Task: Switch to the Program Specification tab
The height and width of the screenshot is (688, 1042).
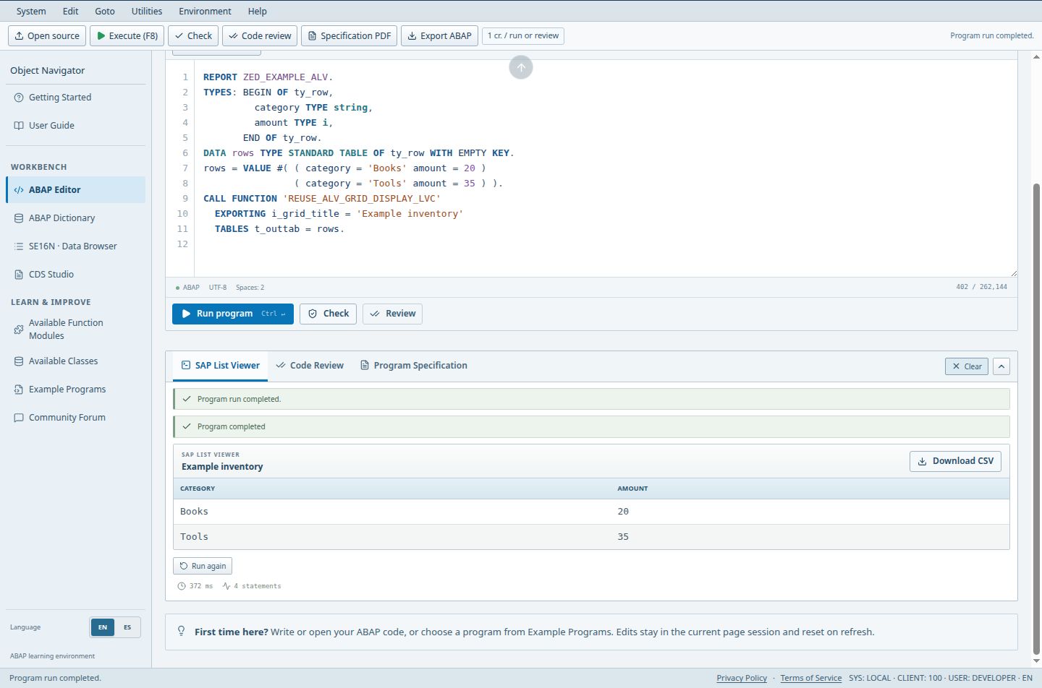Action: (x=414, y=366)
